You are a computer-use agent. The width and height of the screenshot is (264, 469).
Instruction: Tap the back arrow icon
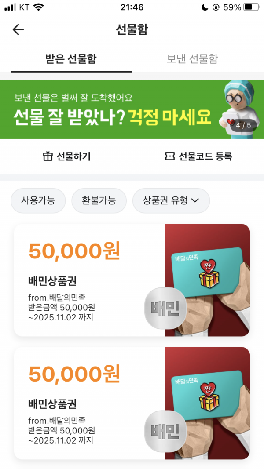(18, 29)
